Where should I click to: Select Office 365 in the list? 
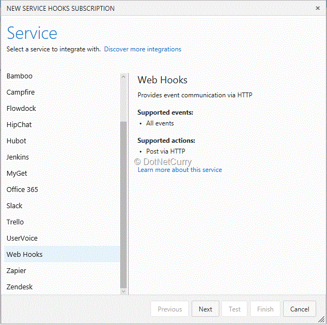click(x=62, y=190)
